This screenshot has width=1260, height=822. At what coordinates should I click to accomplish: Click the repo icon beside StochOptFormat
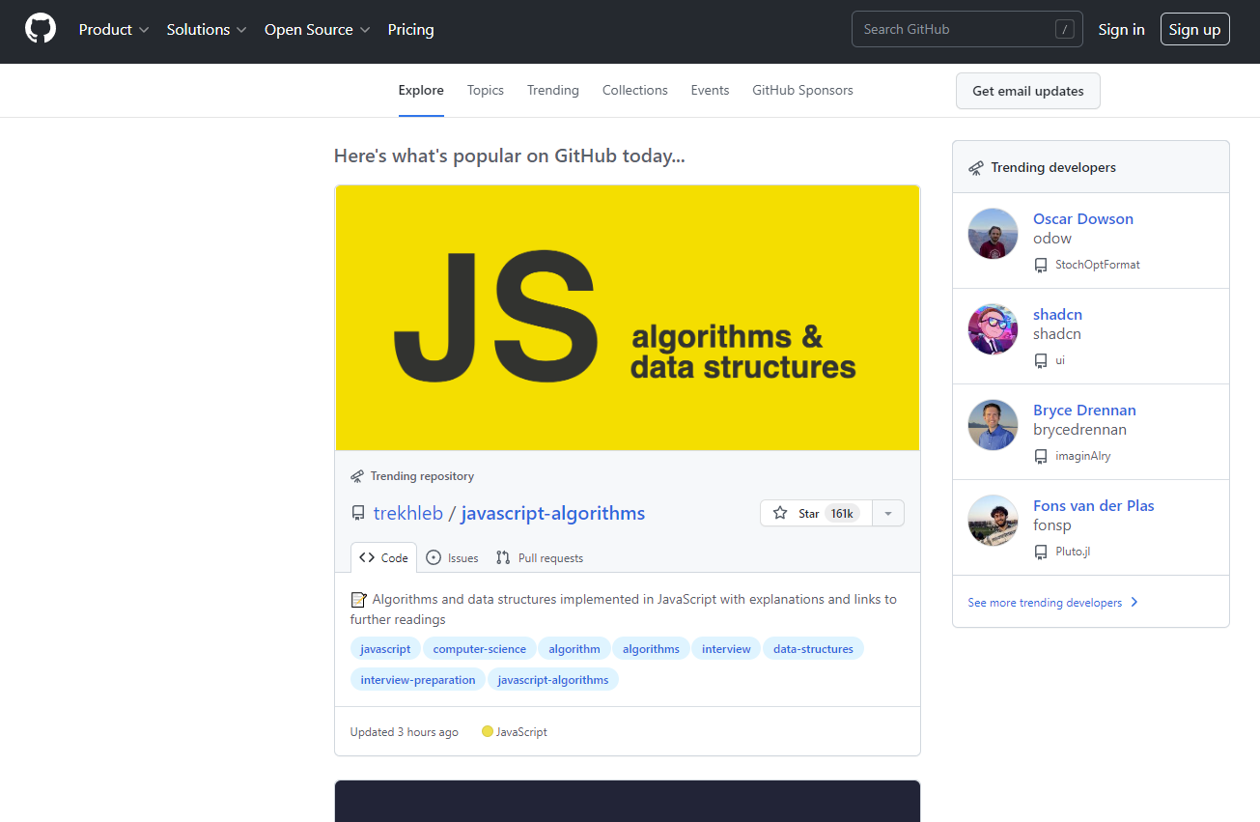click(x=1041, y=265)
